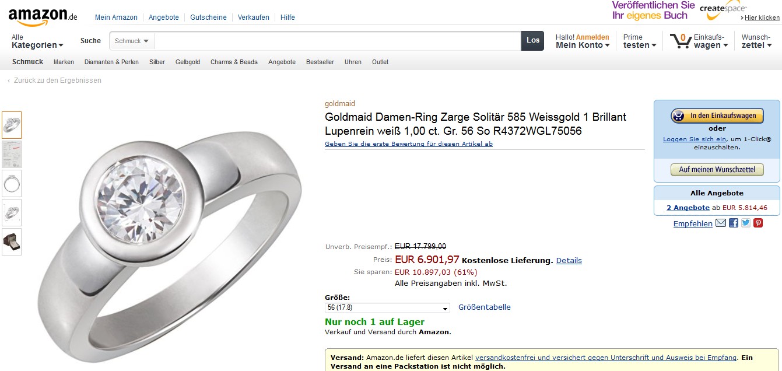
Task: Share the ring on Twitter
Action: (x=746, y=223)
